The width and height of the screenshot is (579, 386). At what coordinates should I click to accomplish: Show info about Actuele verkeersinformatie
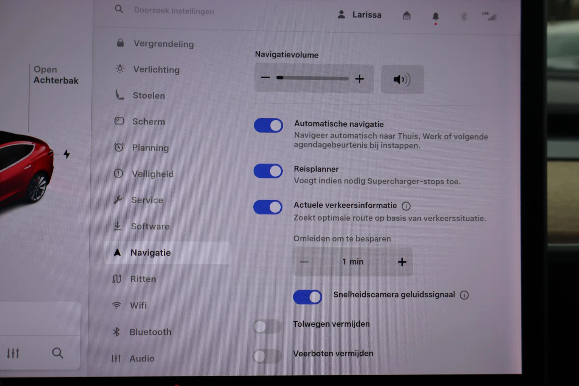406,206
